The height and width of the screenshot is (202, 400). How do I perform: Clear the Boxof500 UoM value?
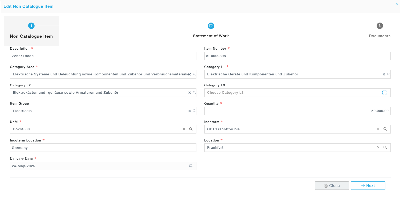click(x=184, y=129)
